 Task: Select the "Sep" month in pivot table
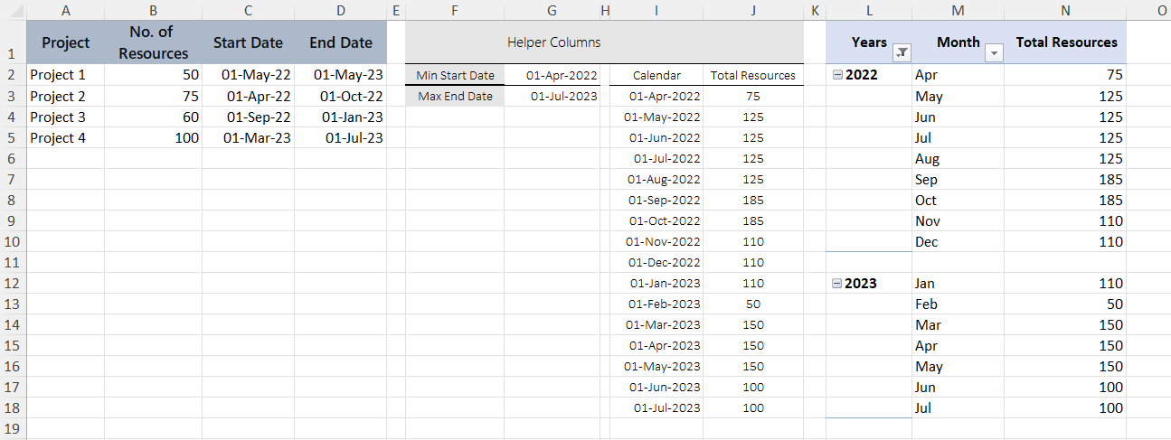coord(958,179)
